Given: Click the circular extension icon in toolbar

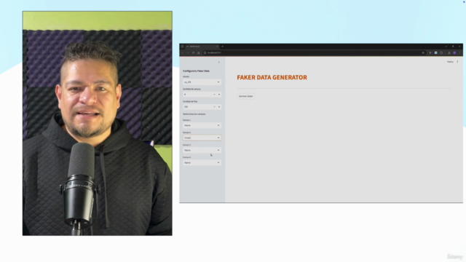Looking at the screenshot, I should click(441, 52).
